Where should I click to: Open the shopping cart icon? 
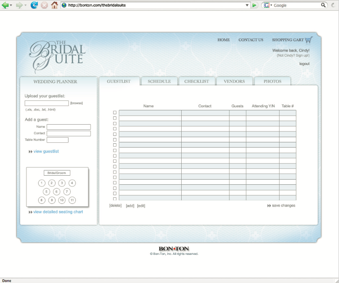click(309, 40)
